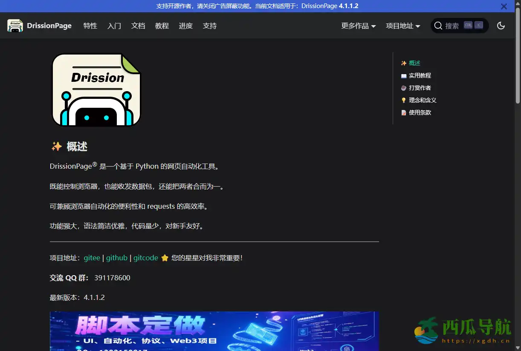The height and width of the screenshot is (351, 521).
Task: Open the gitee project link
Action: 92,257
